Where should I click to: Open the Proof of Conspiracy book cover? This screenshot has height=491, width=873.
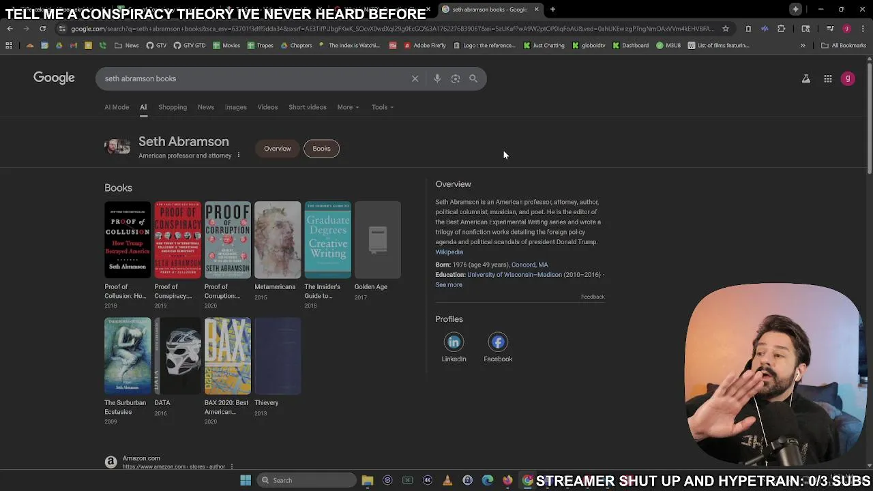click(177, 240)
